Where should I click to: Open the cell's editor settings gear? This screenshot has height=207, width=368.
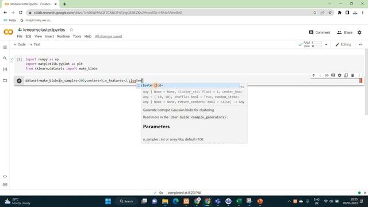[x=339, y=75]
